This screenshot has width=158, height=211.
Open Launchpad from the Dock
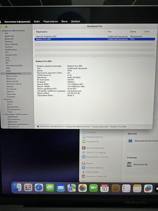tap(28, 187)
